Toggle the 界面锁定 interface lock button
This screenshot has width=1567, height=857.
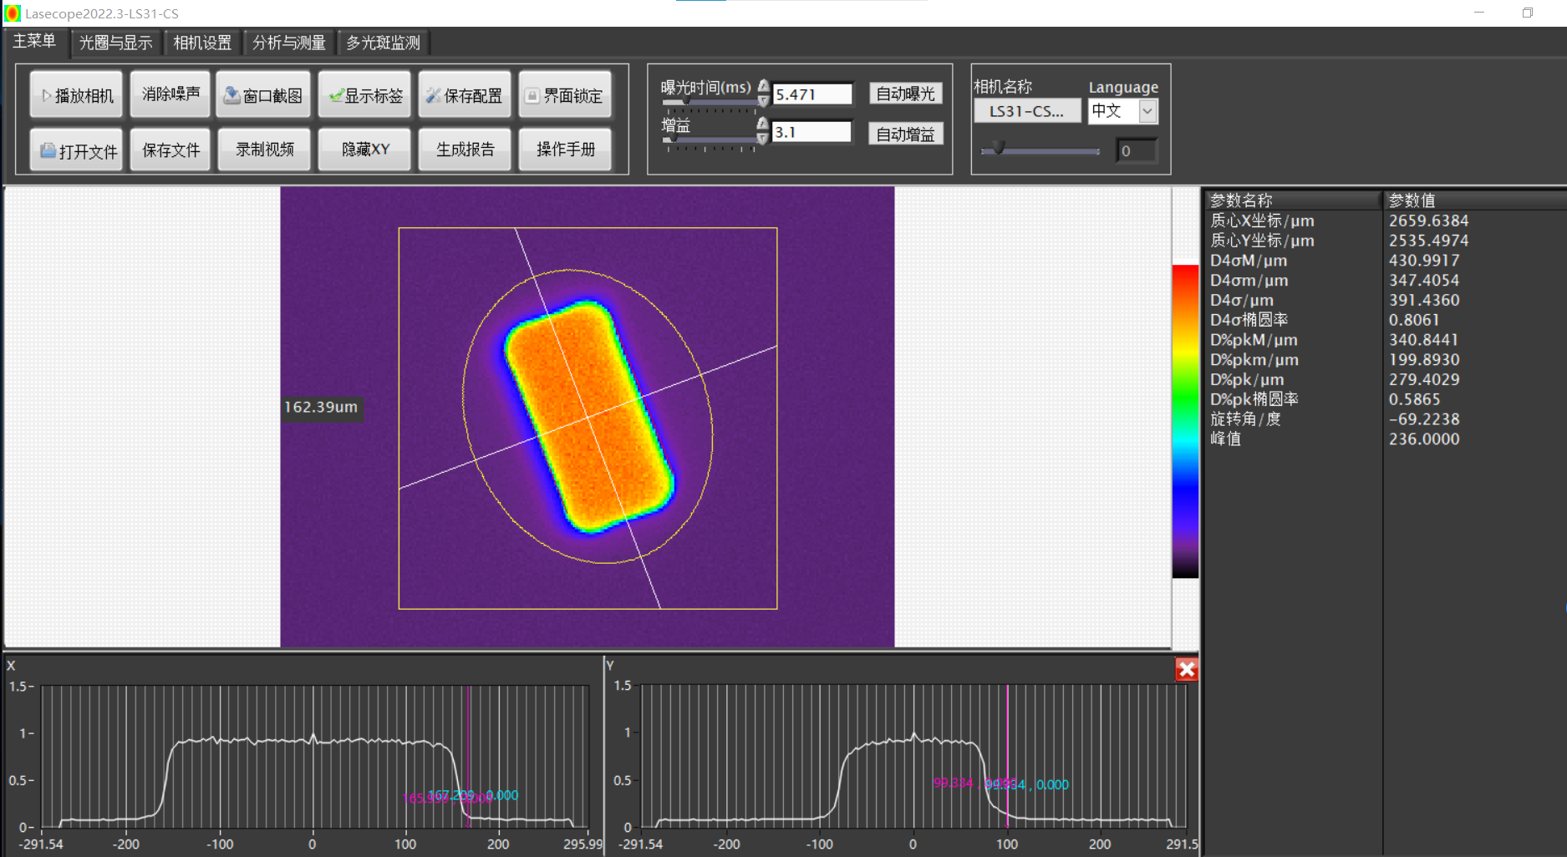click(x=565, y=95)
